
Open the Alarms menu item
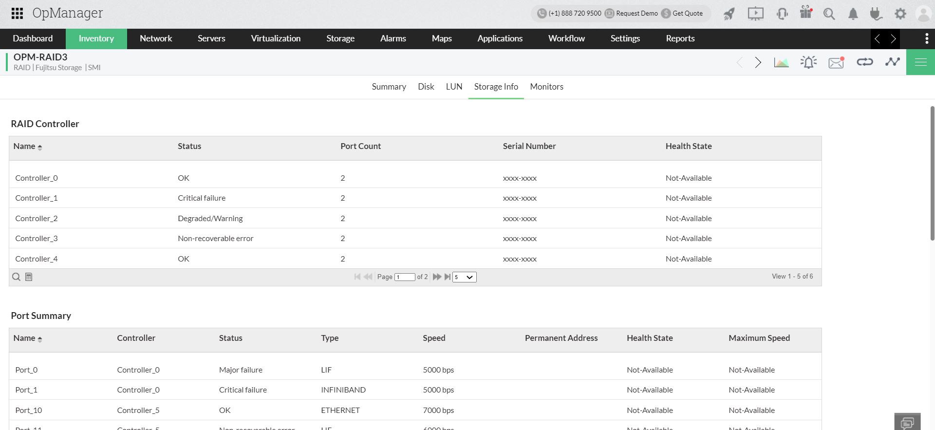click(x=393, y=38)
